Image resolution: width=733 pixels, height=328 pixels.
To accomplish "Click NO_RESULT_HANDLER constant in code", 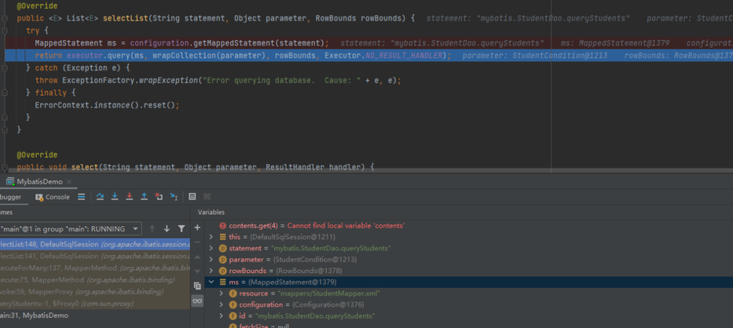I will coord(403,56).
